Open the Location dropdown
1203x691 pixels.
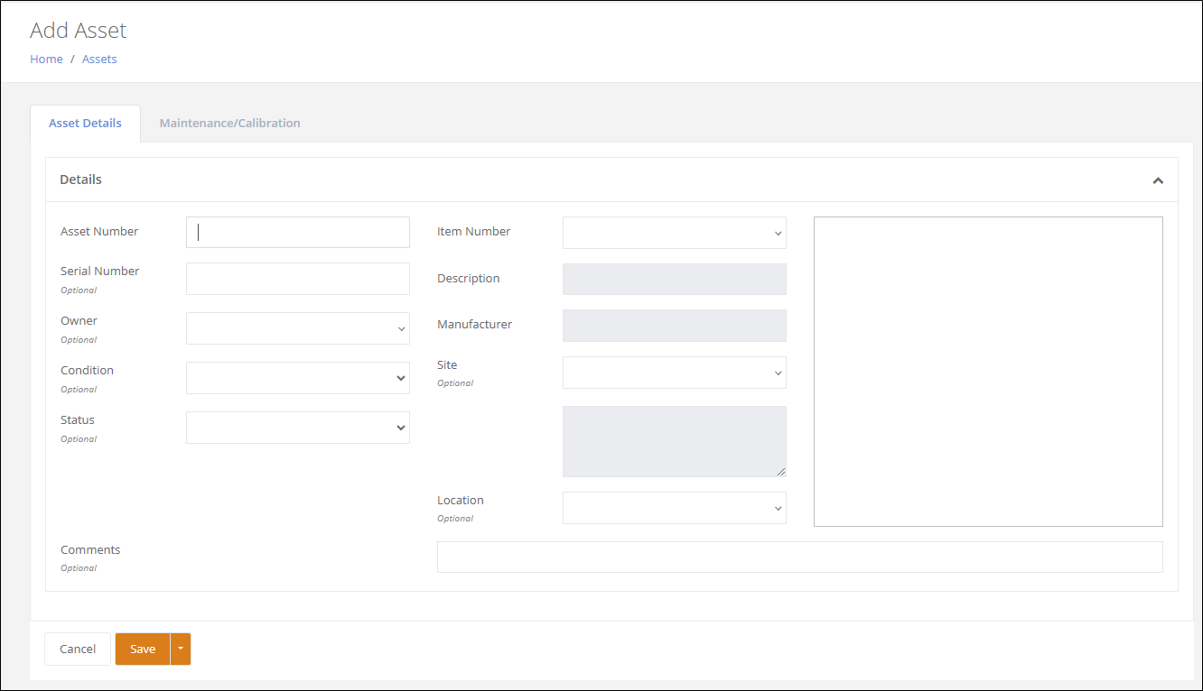675,508
